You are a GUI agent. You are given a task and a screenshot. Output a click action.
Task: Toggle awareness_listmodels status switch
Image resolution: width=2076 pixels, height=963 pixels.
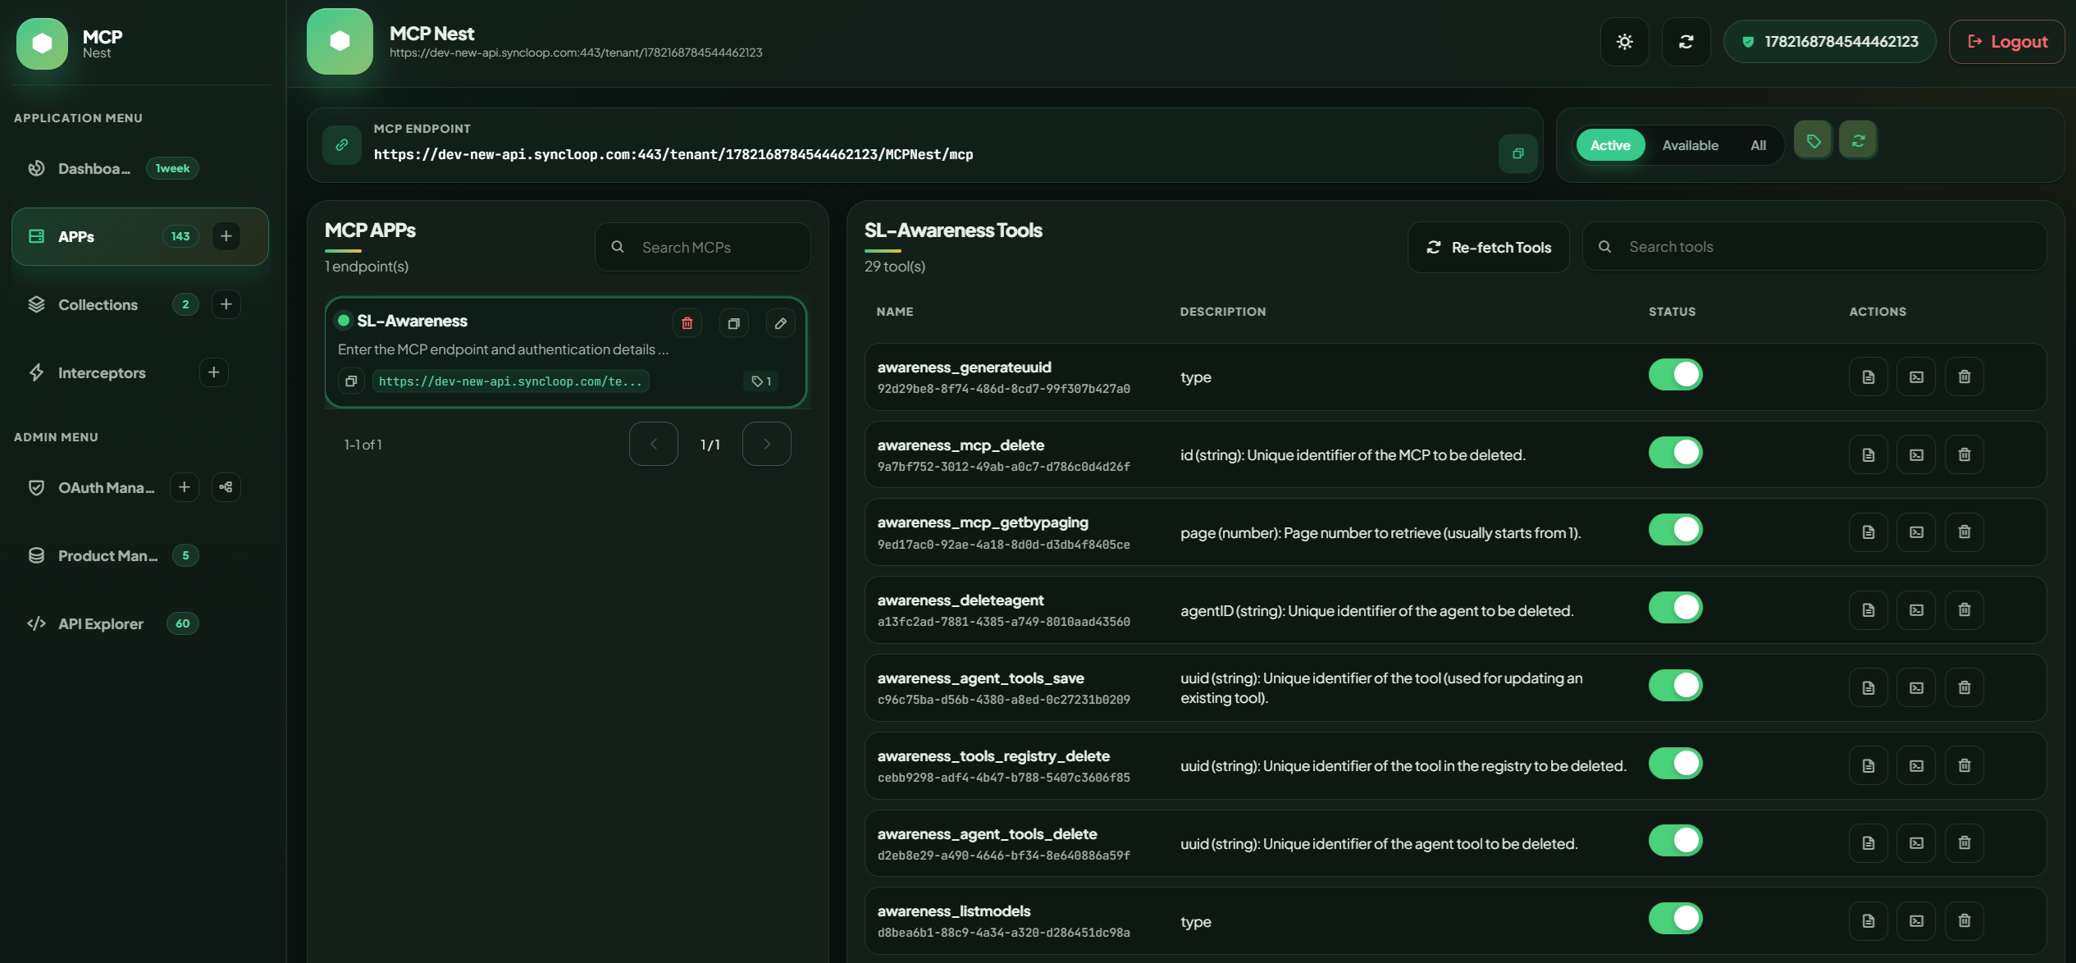(x=1676, y=919)
